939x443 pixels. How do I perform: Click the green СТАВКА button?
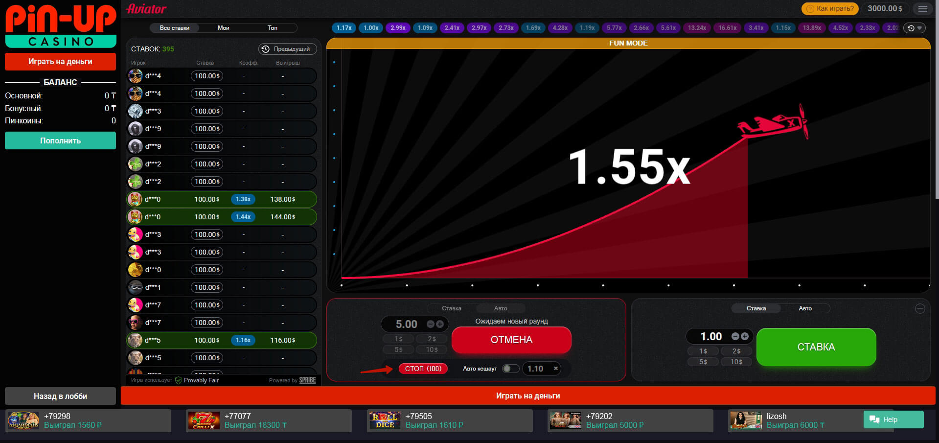[x=816, y=347]
